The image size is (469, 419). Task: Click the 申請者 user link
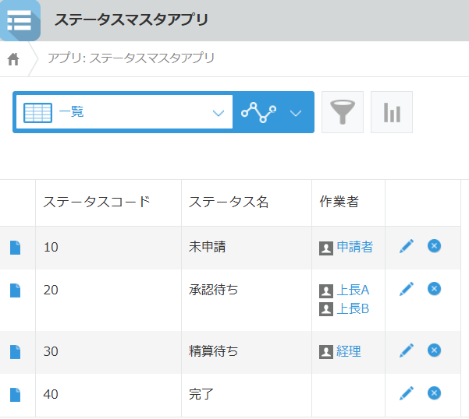click(x=354, y=248)
